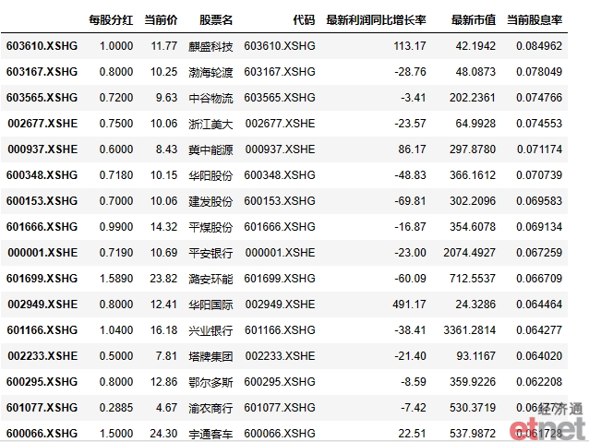Select the bold row index 600153.XSHG

42,201
